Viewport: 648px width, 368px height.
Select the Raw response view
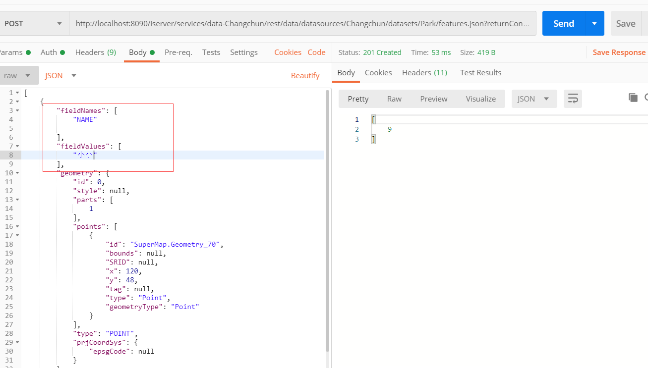tap(394, 99)
